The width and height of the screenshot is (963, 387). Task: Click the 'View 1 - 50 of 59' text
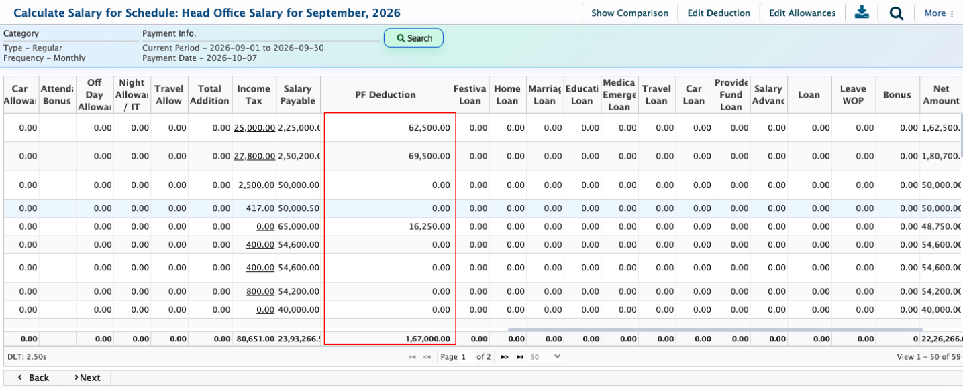(x=928, y=357)
